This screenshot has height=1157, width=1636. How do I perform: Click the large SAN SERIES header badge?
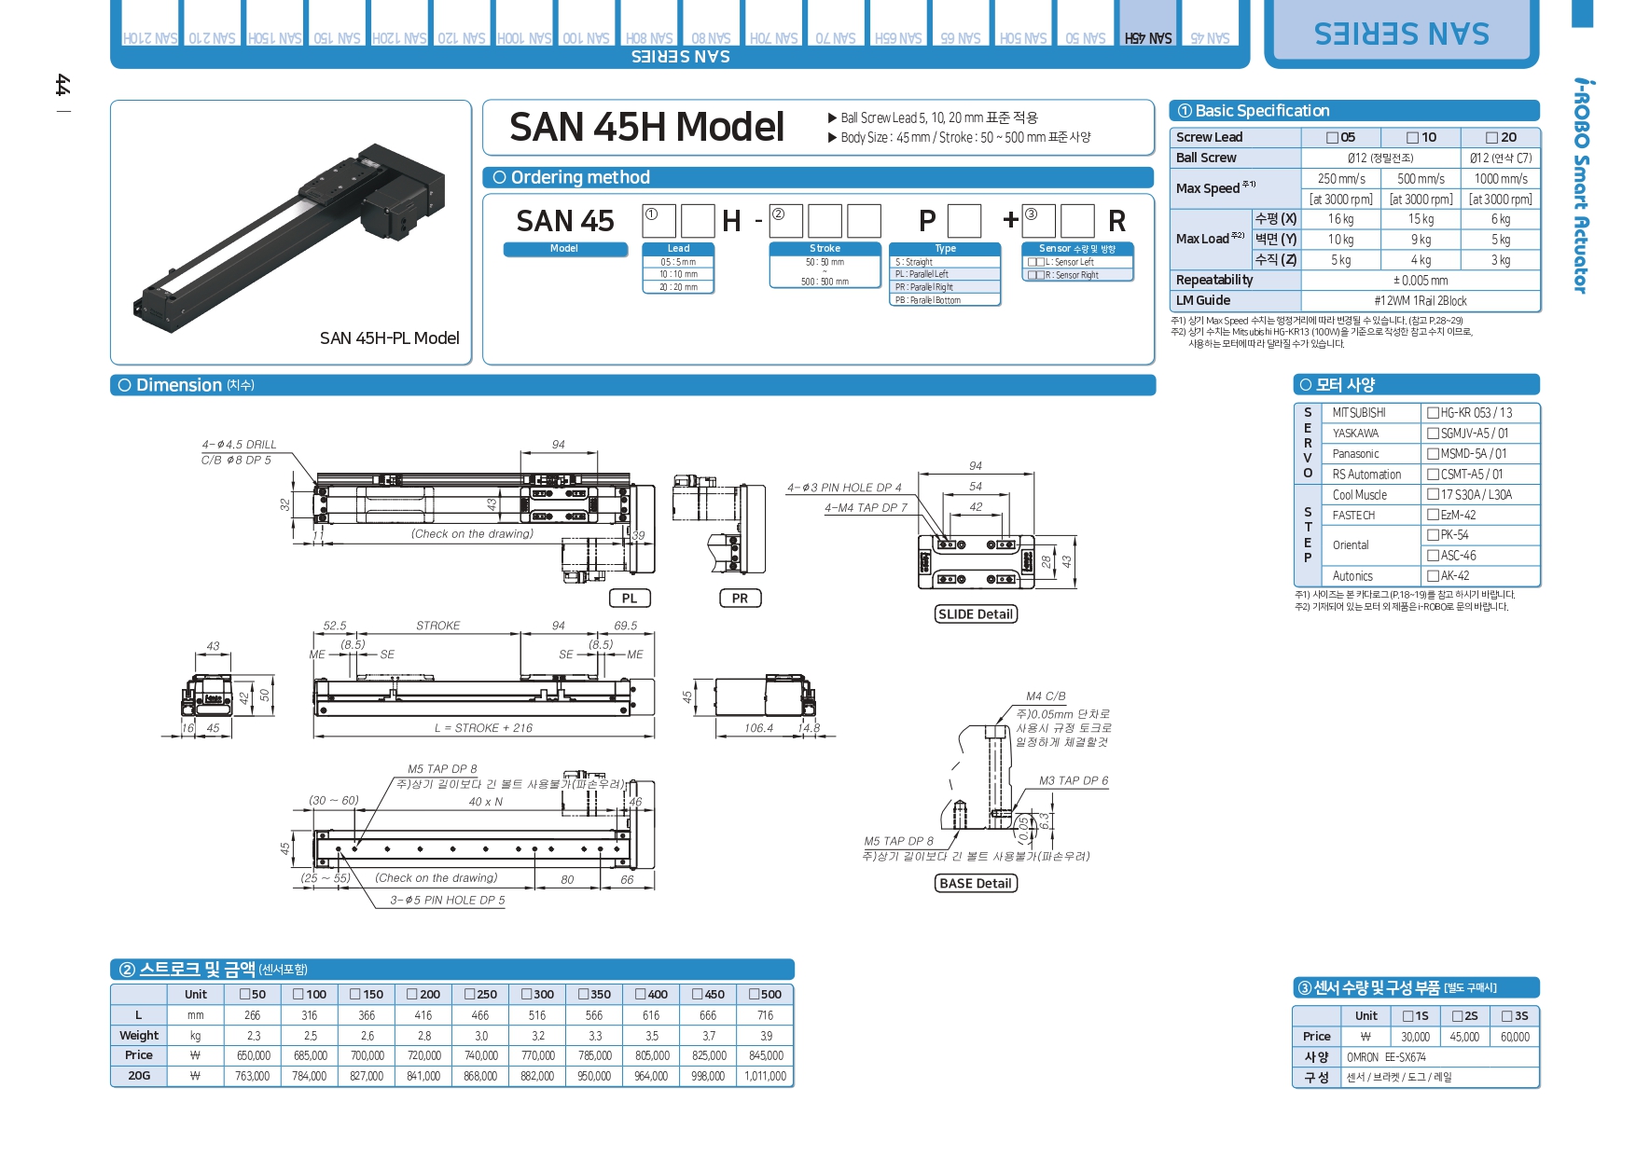point(1402,34)
